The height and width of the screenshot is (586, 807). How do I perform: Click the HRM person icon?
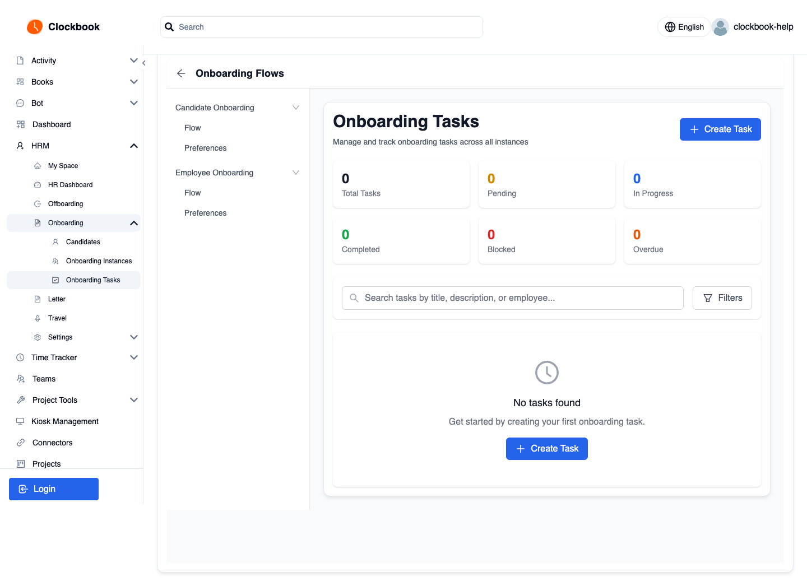pyautogui.click(x=20, y=146)
